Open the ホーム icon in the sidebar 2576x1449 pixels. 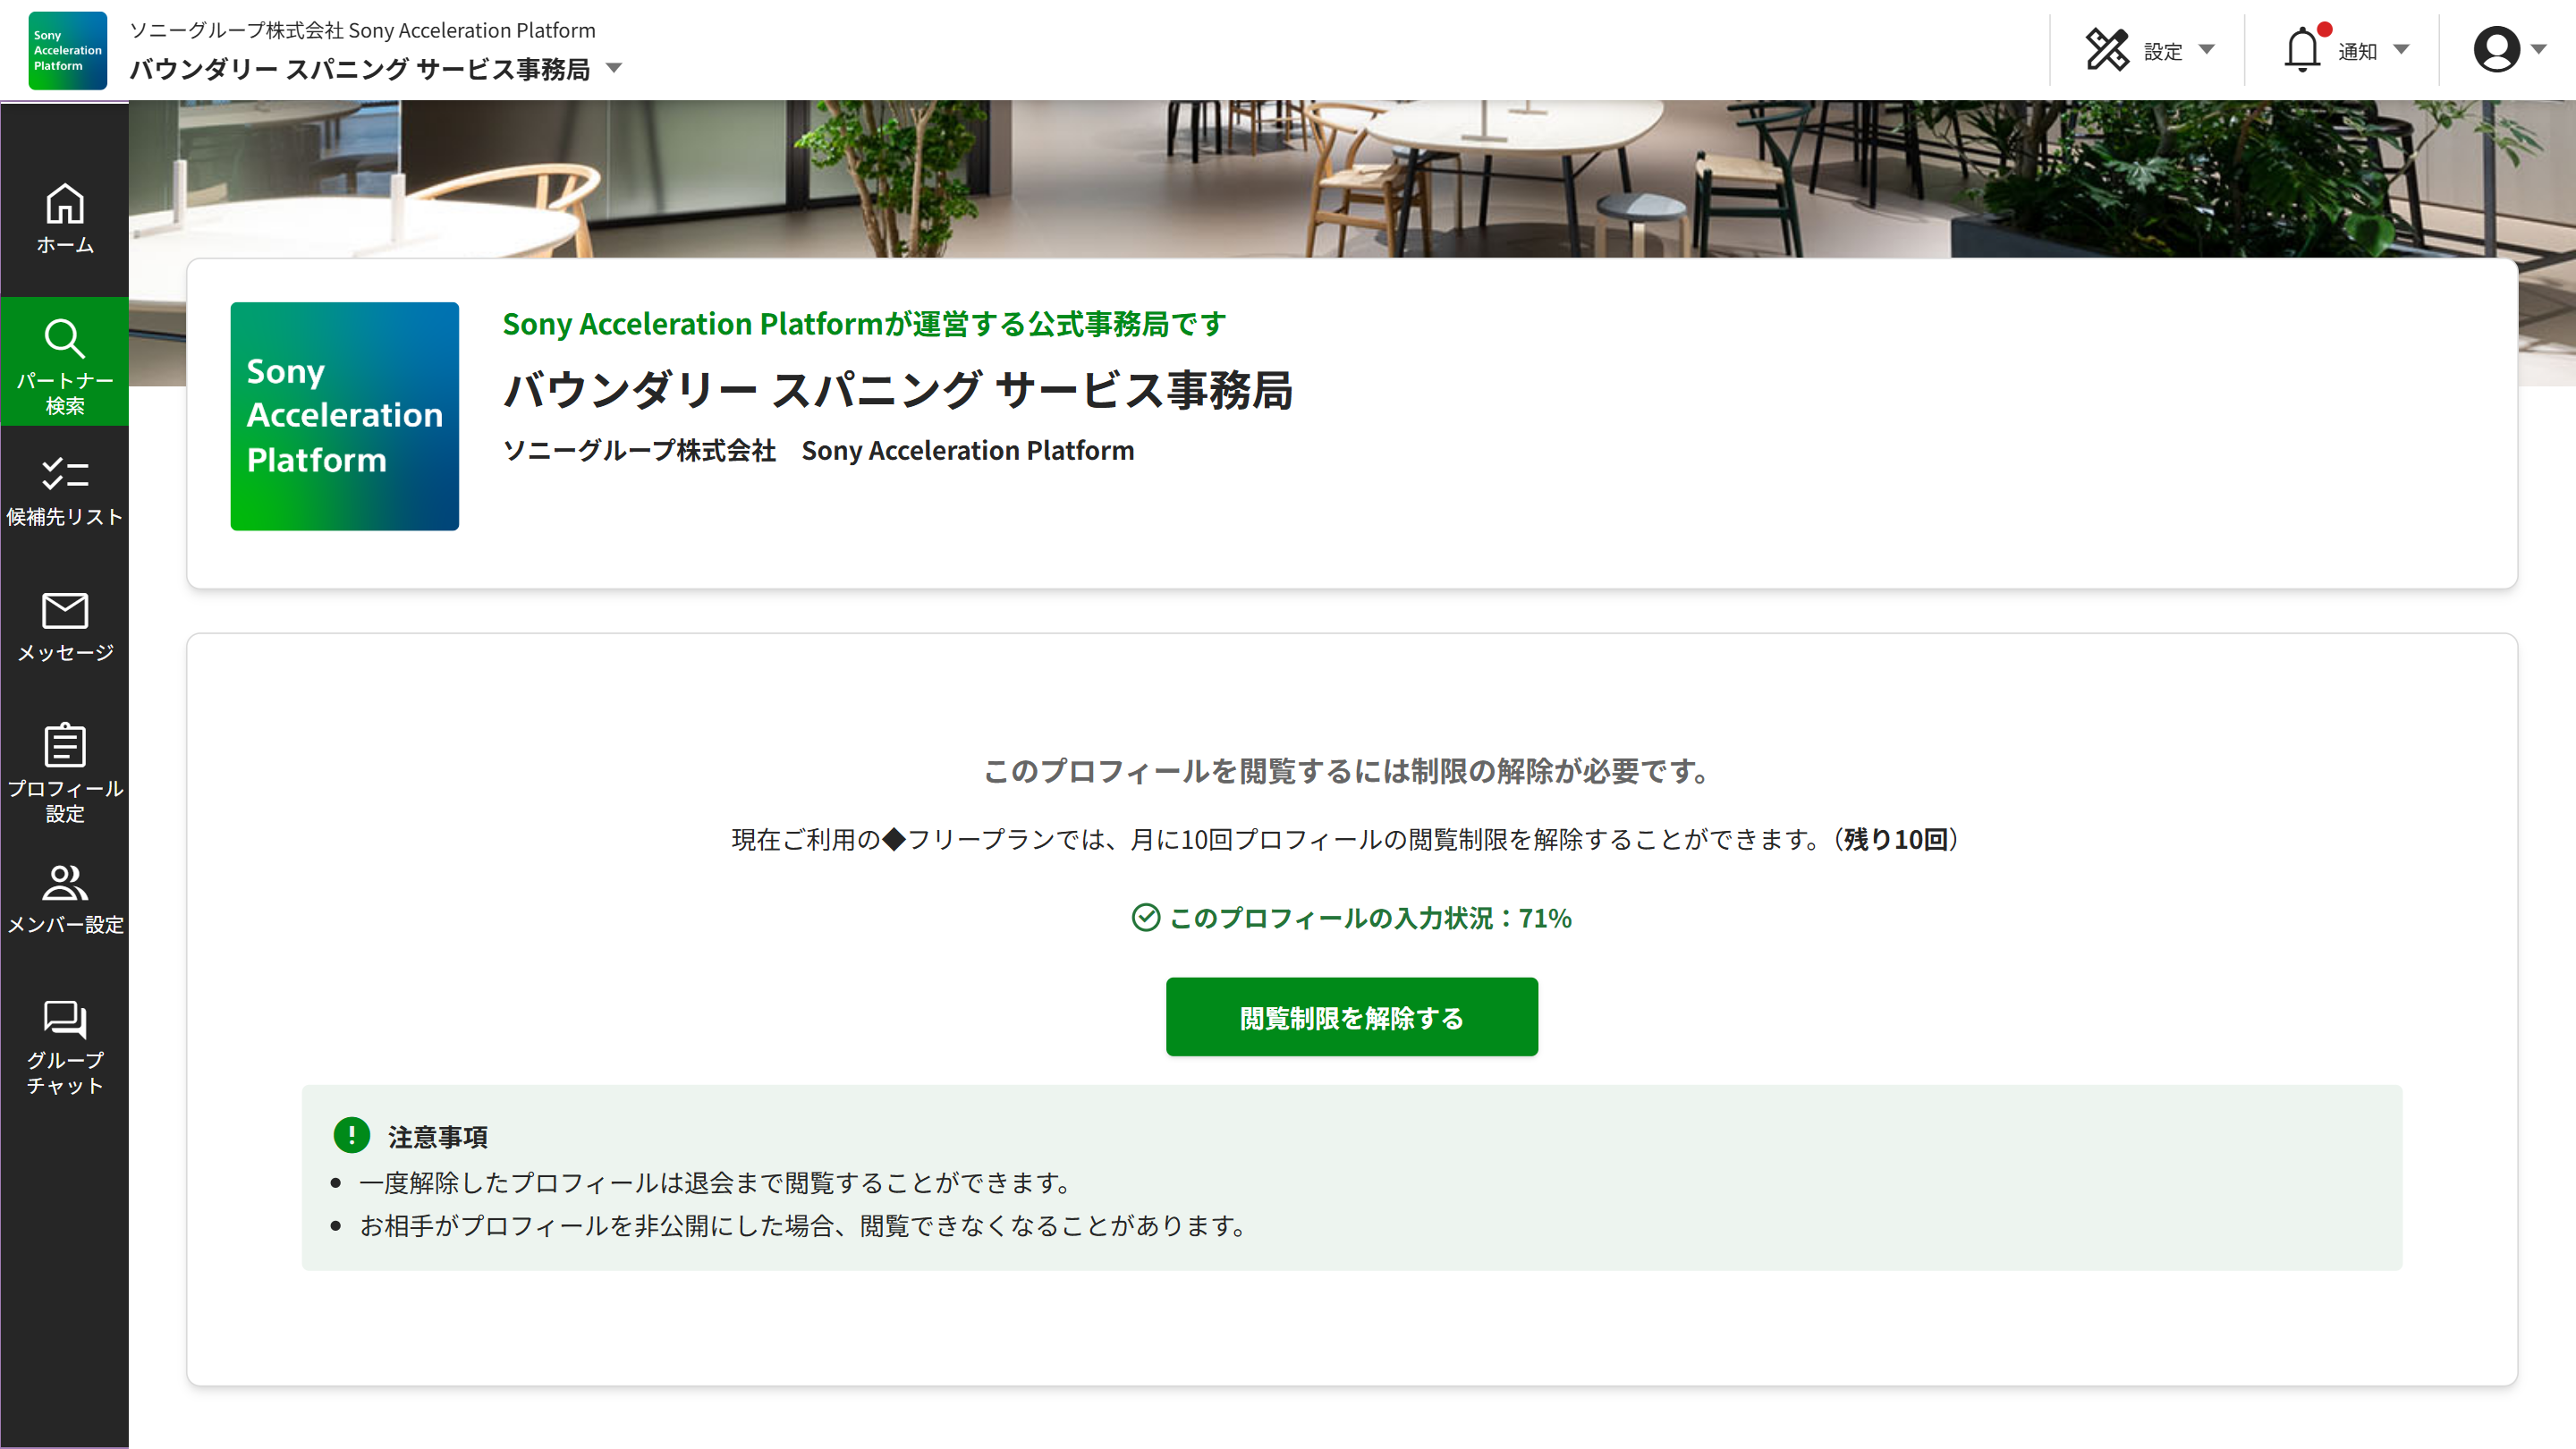tap(64, 215)
